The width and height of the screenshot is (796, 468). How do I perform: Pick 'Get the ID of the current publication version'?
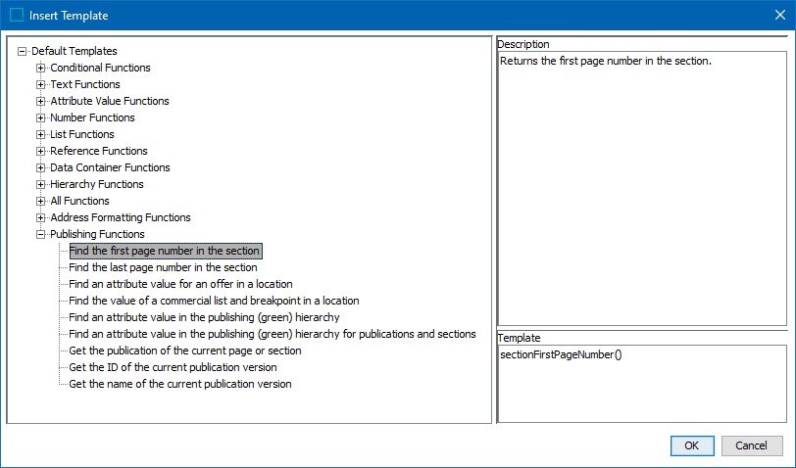(x=173, y=367)
